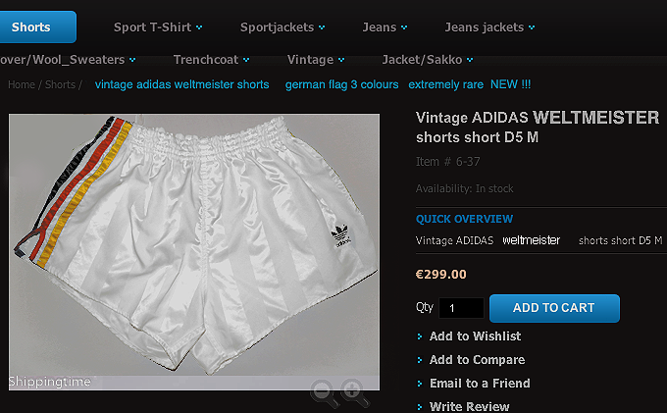Go to Home breadcrumb link
Image resolution: width=667 pixels, height=413 pixels.
click(x=21, y=85)
